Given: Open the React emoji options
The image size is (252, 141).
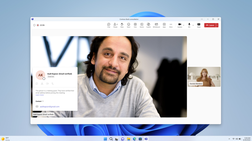Looking at the screenshot, I should (x=129, y=25).
